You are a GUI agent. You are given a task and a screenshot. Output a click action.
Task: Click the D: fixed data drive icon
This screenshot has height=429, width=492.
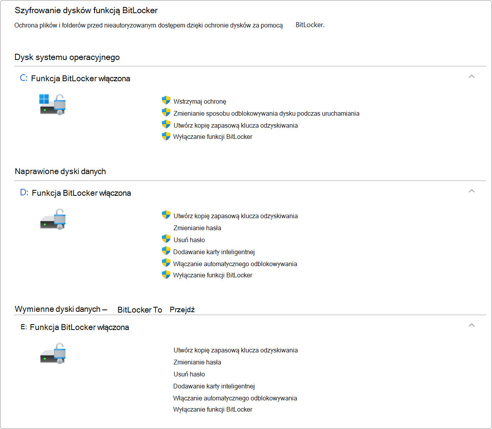(x=53, y=219)
